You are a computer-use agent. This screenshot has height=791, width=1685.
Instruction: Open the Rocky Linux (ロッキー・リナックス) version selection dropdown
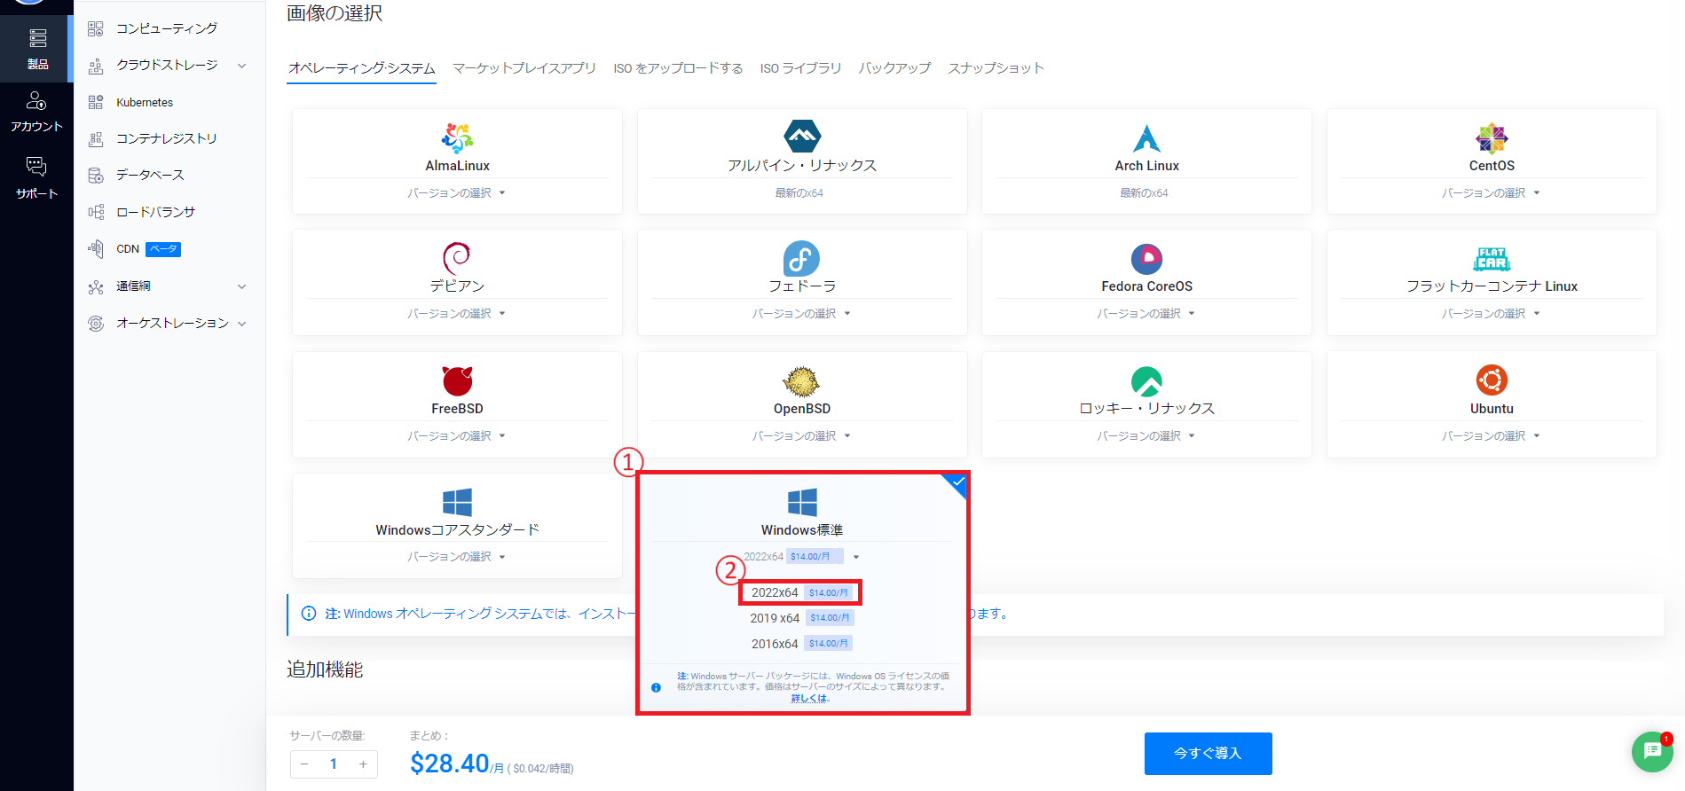[1146, 435]
